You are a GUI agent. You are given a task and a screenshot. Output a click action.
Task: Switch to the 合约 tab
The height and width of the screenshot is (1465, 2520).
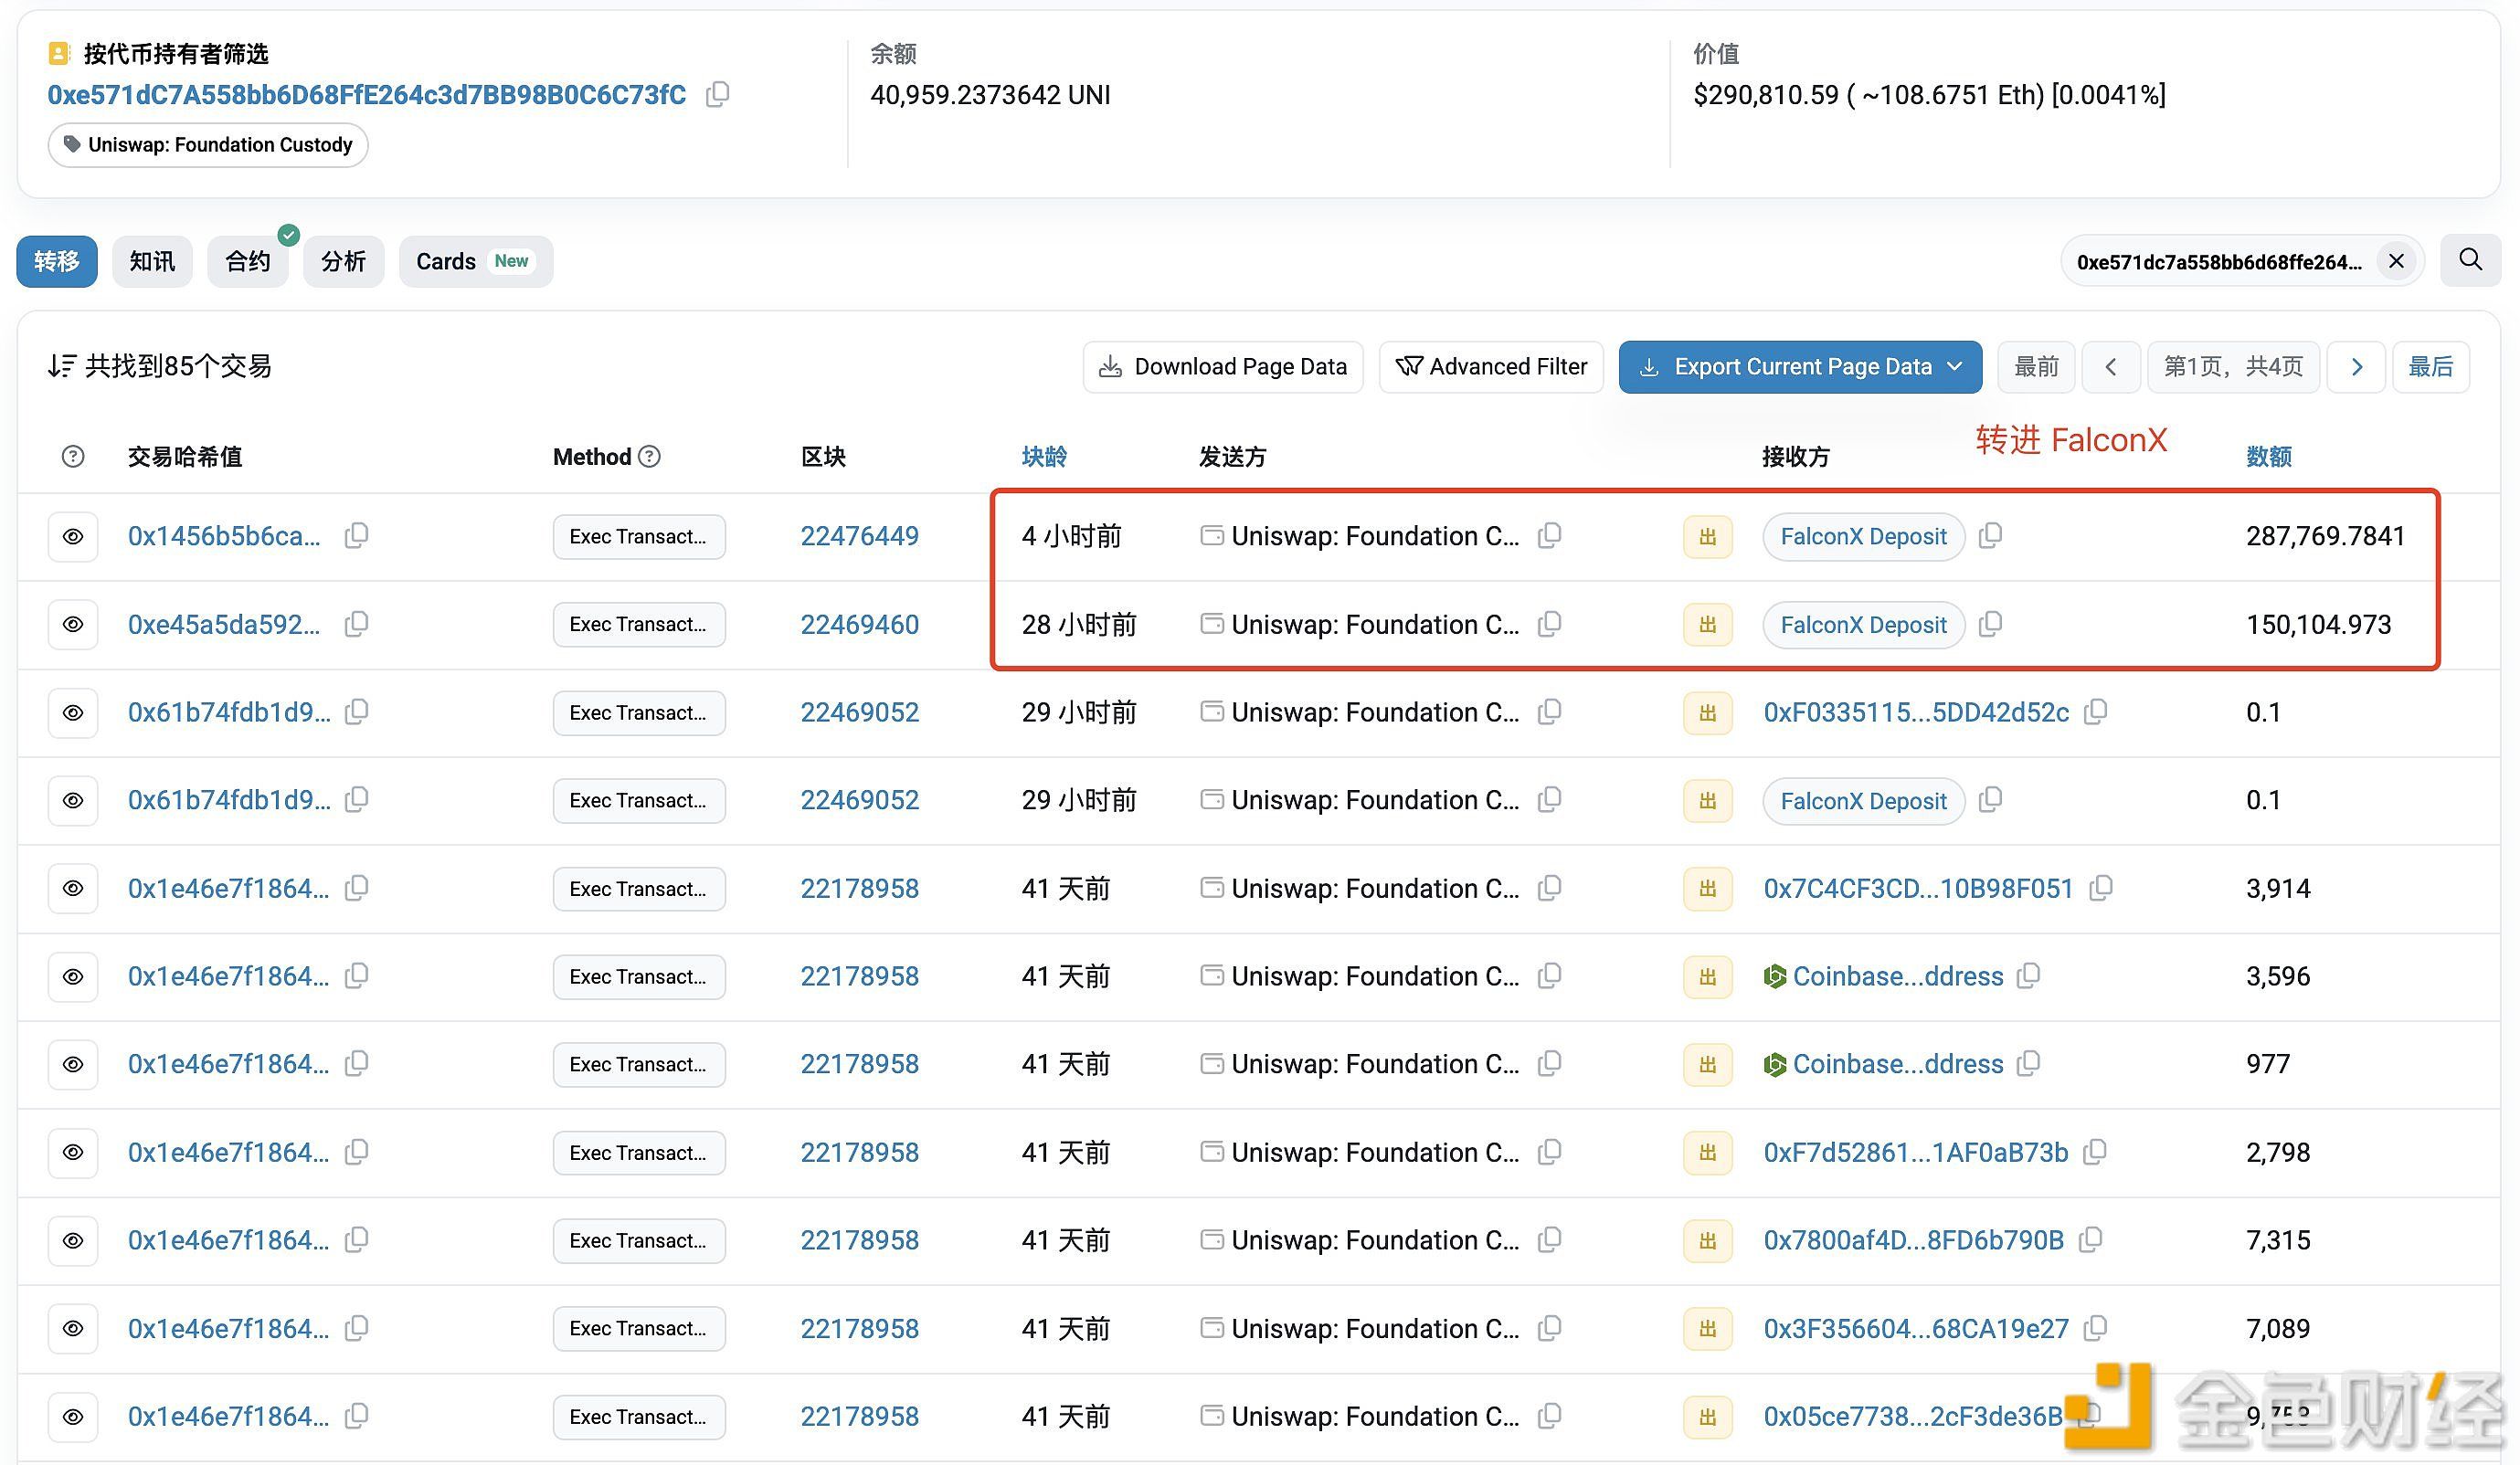click(247, 262)
